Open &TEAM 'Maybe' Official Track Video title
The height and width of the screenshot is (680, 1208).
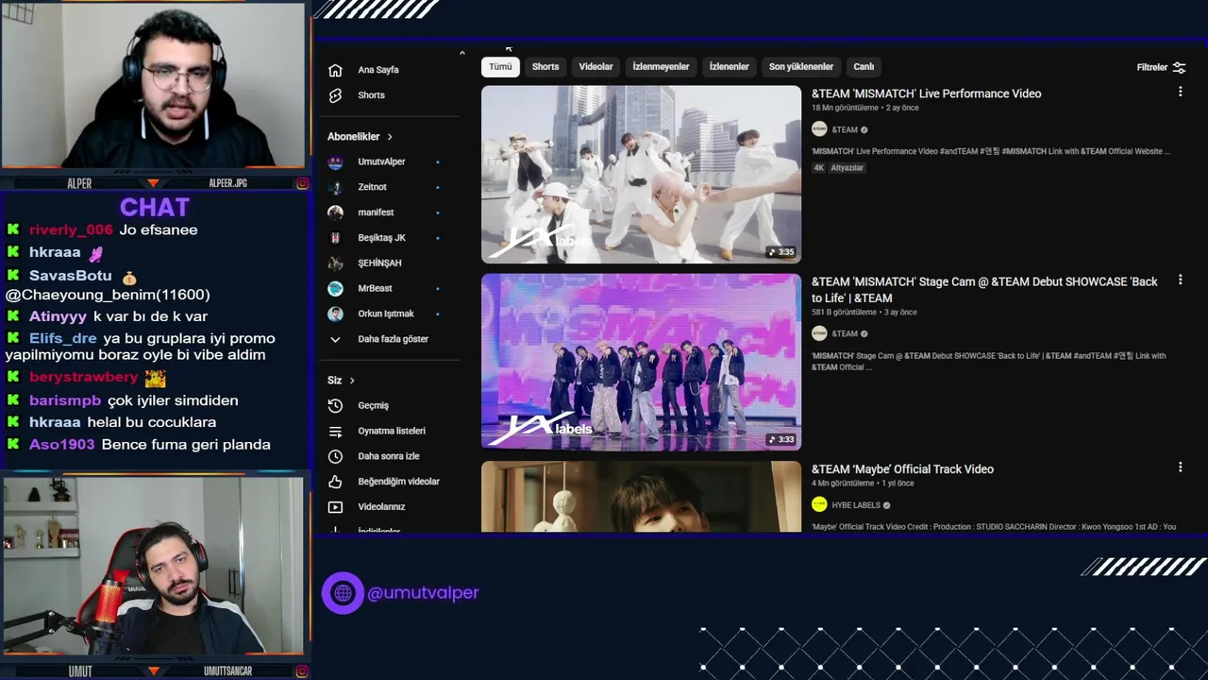pyautogui.click(x=902, y=469)
